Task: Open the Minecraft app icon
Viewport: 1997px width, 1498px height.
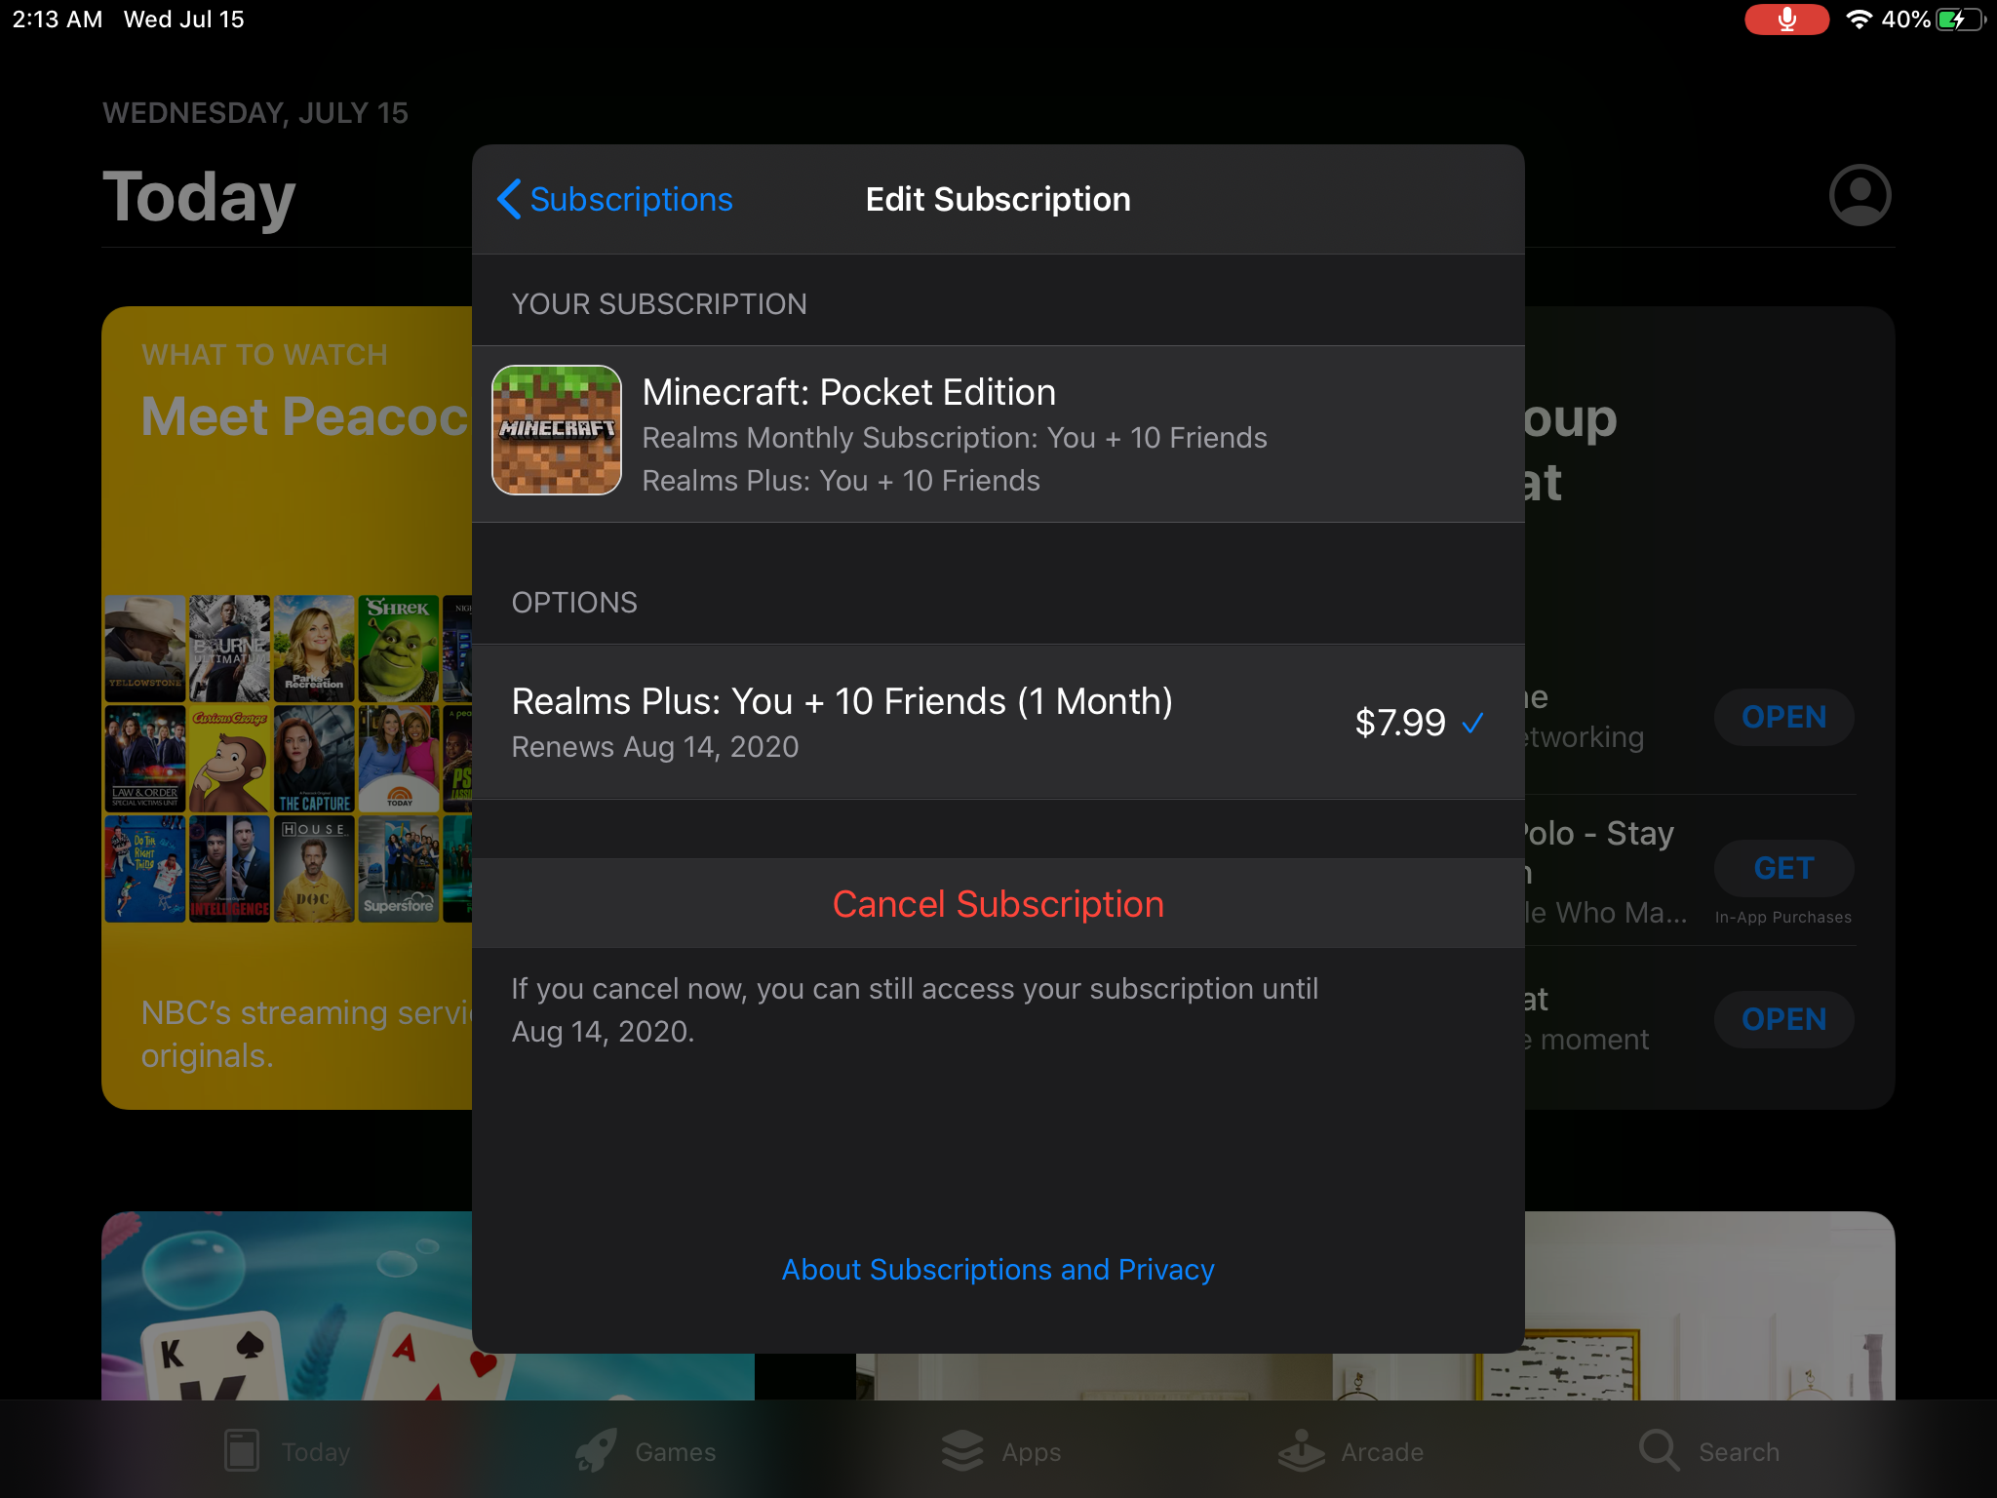Action: pyautogui.click(x=557, y=430)
